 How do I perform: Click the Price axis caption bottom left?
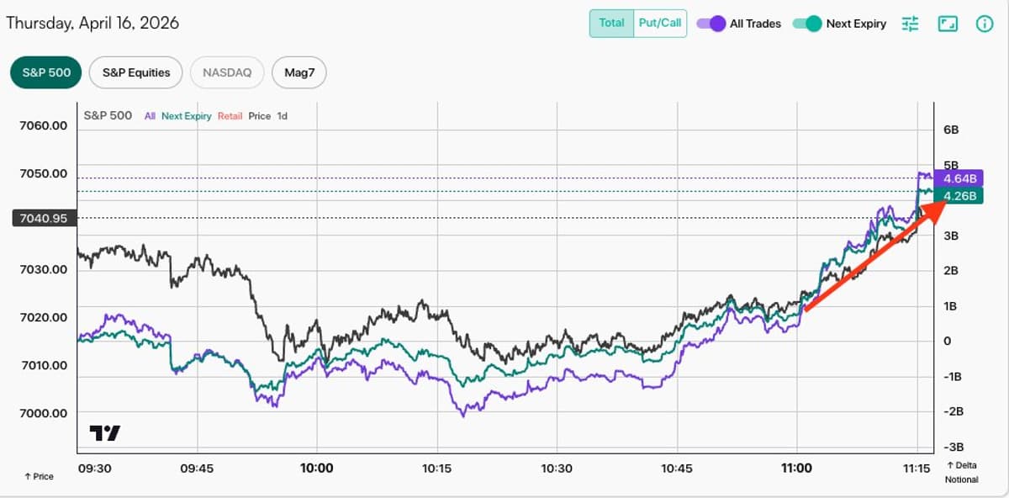coord(39,476)
